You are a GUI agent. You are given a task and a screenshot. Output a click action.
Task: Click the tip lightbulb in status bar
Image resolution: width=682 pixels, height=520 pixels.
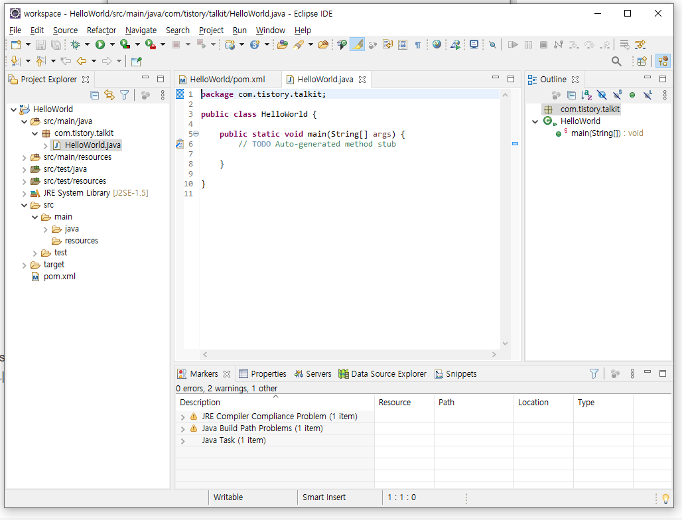click(x=665, y=499)
